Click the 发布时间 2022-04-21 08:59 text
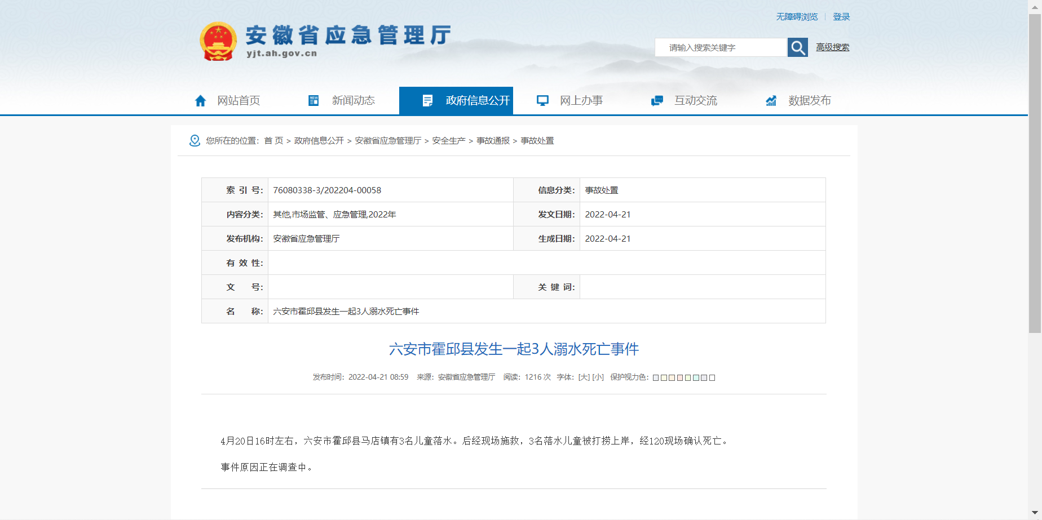 click(360, 377)
